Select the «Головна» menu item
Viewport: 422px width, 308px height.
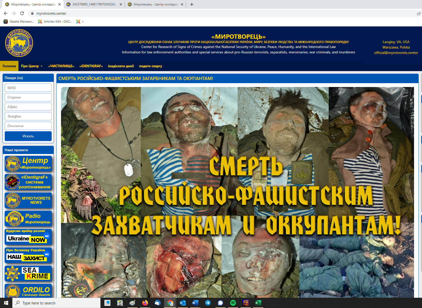coord(9,66)
